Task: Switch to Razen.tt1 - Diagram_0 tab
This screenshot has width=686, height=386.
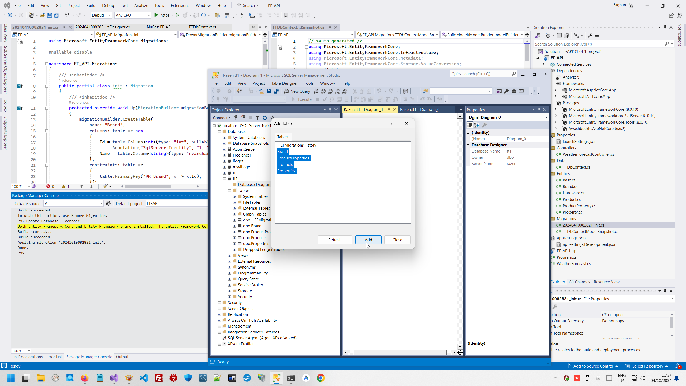Action: (x=420, y=109)
